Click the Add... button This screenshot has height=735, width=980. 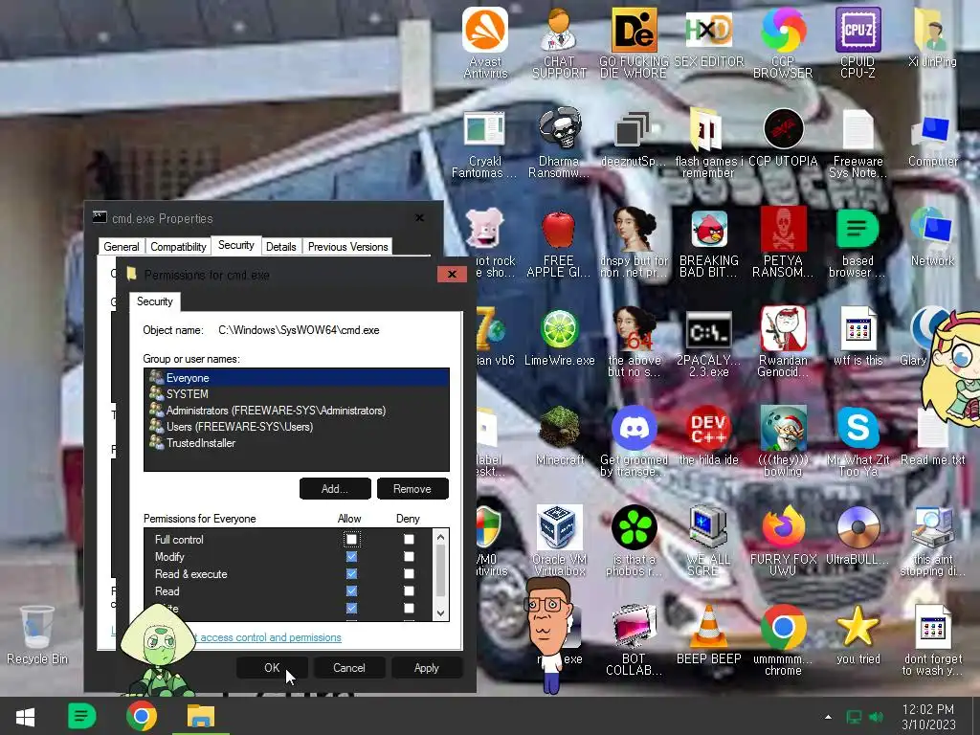(335, 489)
